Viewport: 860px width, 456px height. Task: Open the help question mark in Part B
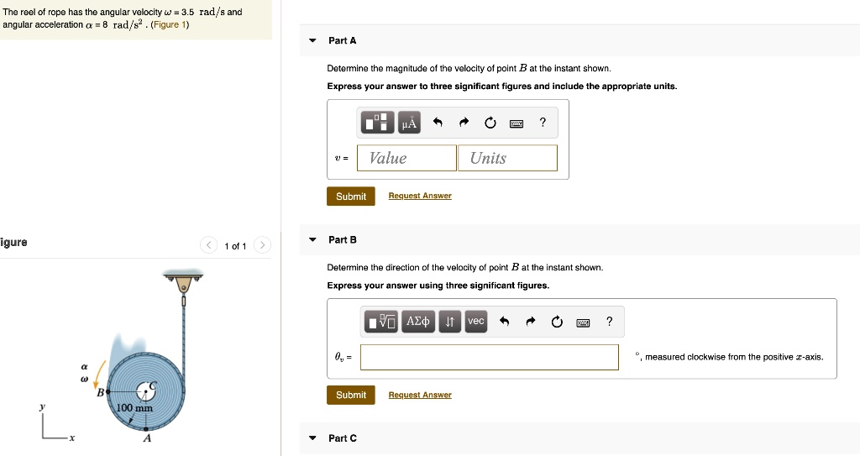[x=609, y=322]
